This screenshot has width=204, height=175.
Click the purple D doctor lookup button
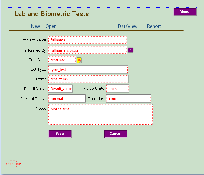[130, 50]
